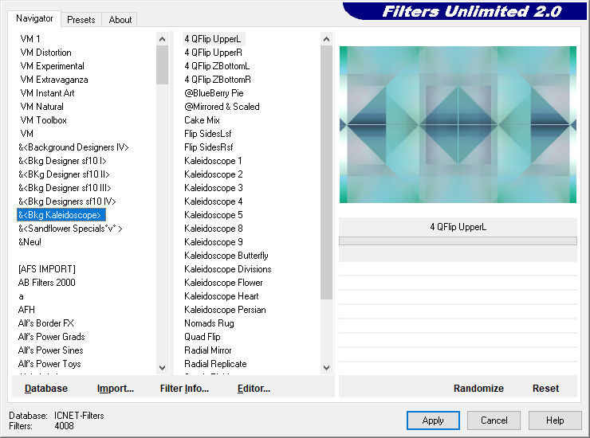
Task: Choose 4 QFlip ZBottomR filter
Action: [x=218, y=80]
